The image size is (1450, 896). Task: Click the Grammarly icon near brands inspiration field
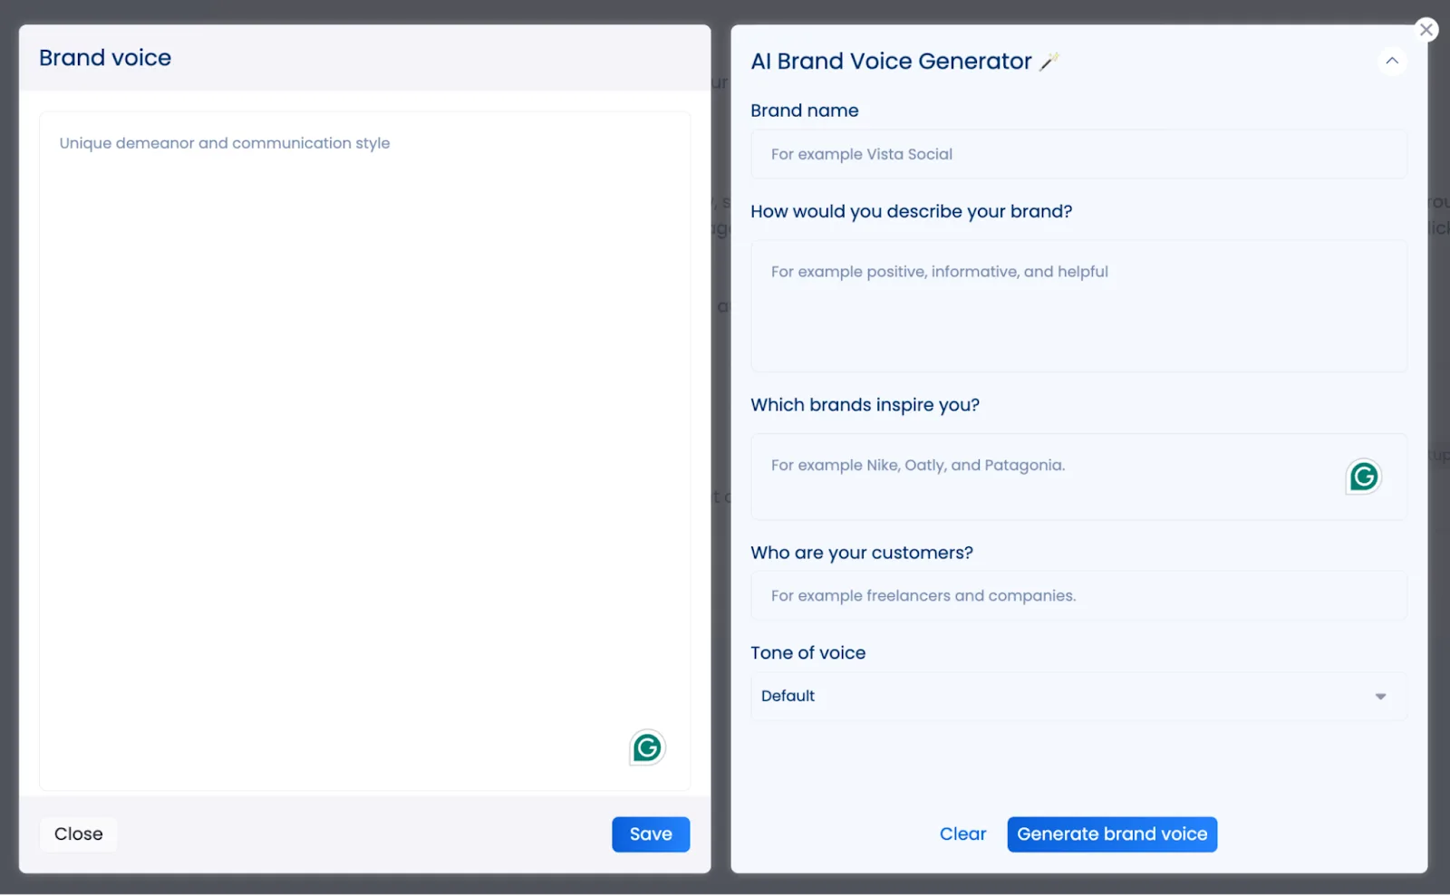1362,477
